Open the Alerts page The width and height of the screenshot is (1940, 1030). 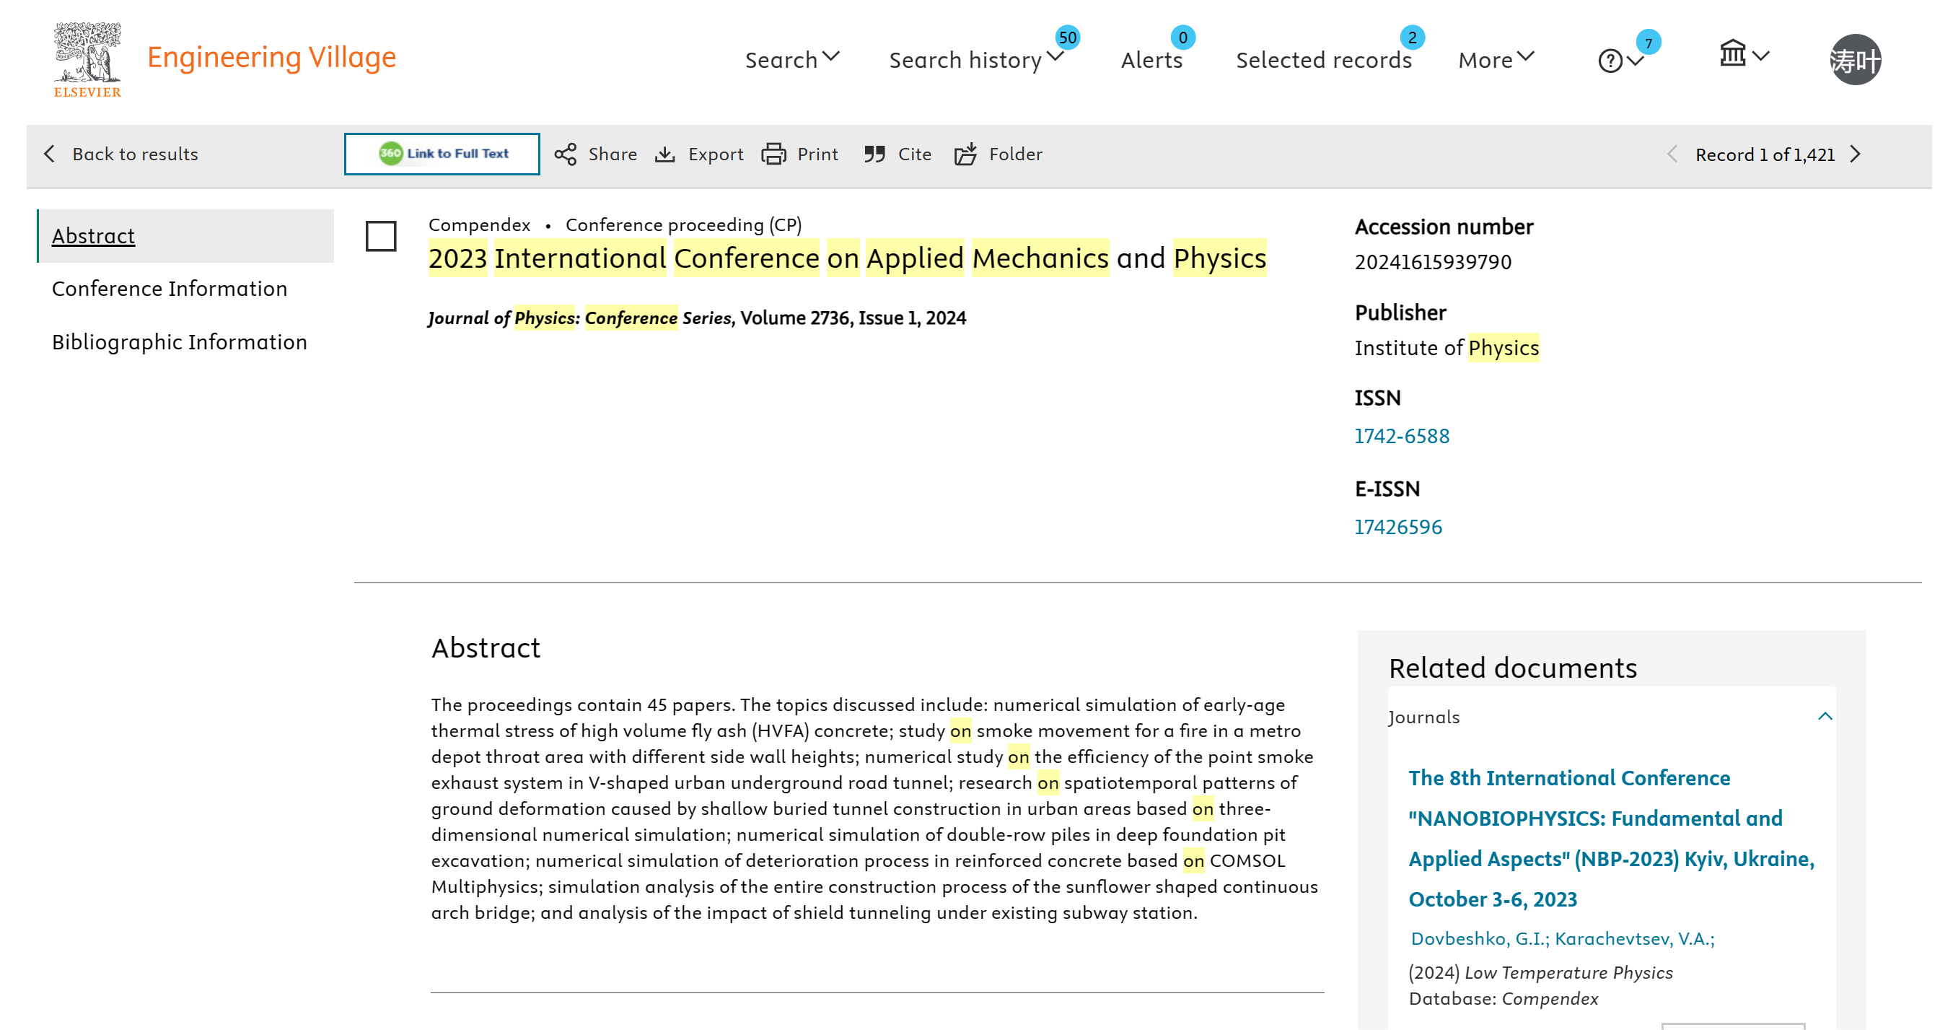(x=1151, y=59)
